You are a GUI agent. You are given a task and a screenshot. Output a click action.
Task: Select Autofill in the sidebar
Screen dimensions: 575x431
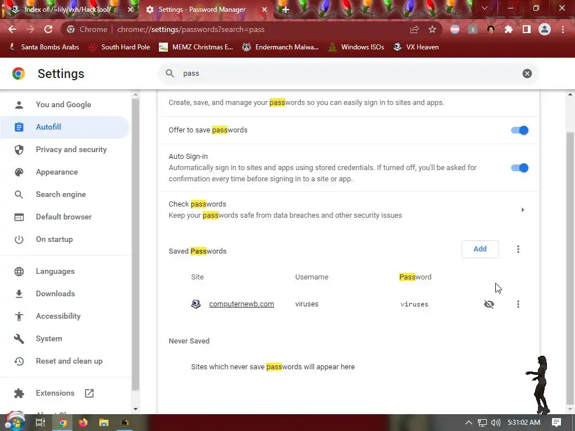pyautogui.click(x=65, y=127)
